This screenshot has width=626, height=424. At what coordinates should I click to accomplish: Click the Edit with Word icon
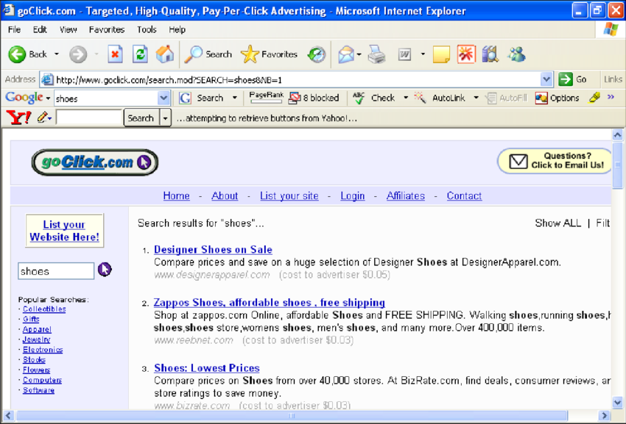pos(404,54)
